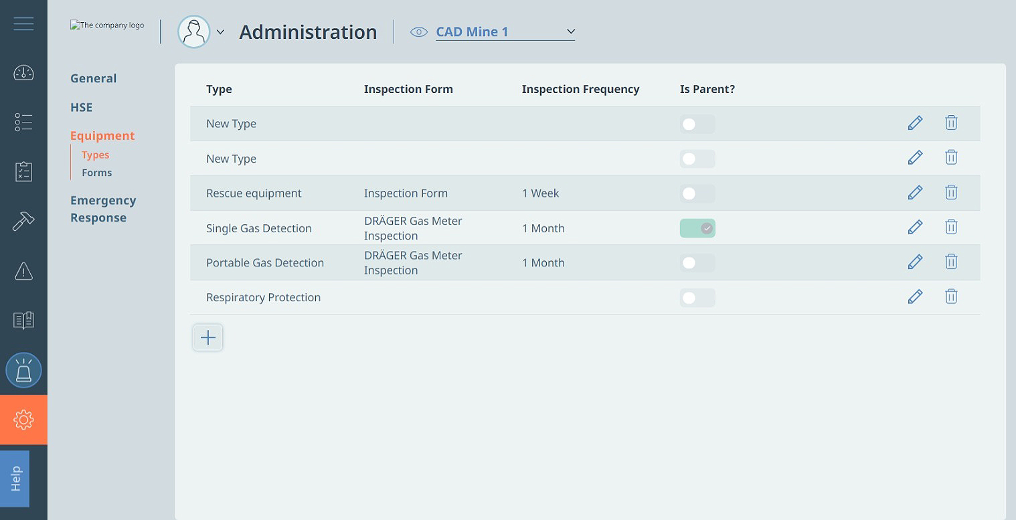Select the Types submenu item

click(96, 155)
